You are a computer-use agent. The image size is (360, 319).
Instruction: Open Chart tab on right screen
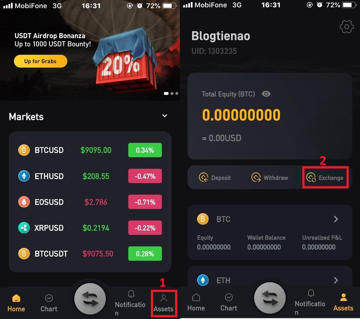(229, 302)
